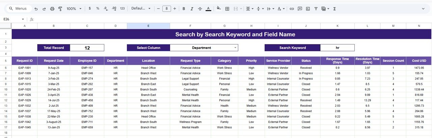
Task: Click the decrease font size minus button
Action: (158, 9)
